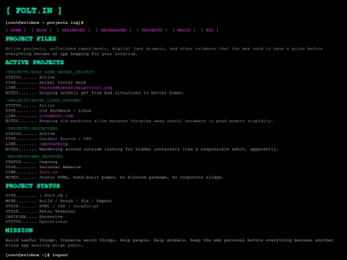The image size is (347, 260).
Task: Click the ACTIVE PROJECTS heading
Action: [35, 62]
